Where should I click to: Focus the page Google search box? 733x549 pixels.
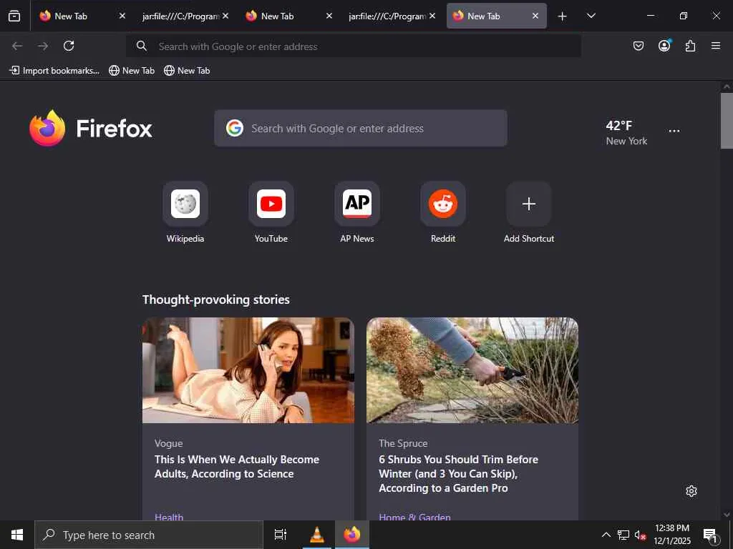(361, 129)
